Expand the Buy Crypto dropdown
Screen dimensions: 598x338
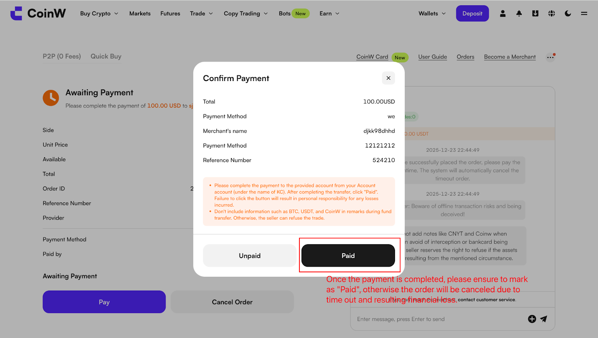pyautogui.click(x=99, y=13)
